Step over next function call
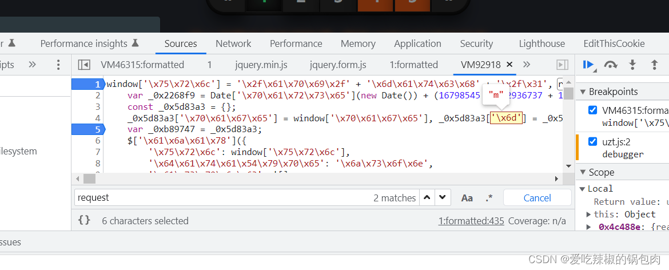 [x=610, y=65]
